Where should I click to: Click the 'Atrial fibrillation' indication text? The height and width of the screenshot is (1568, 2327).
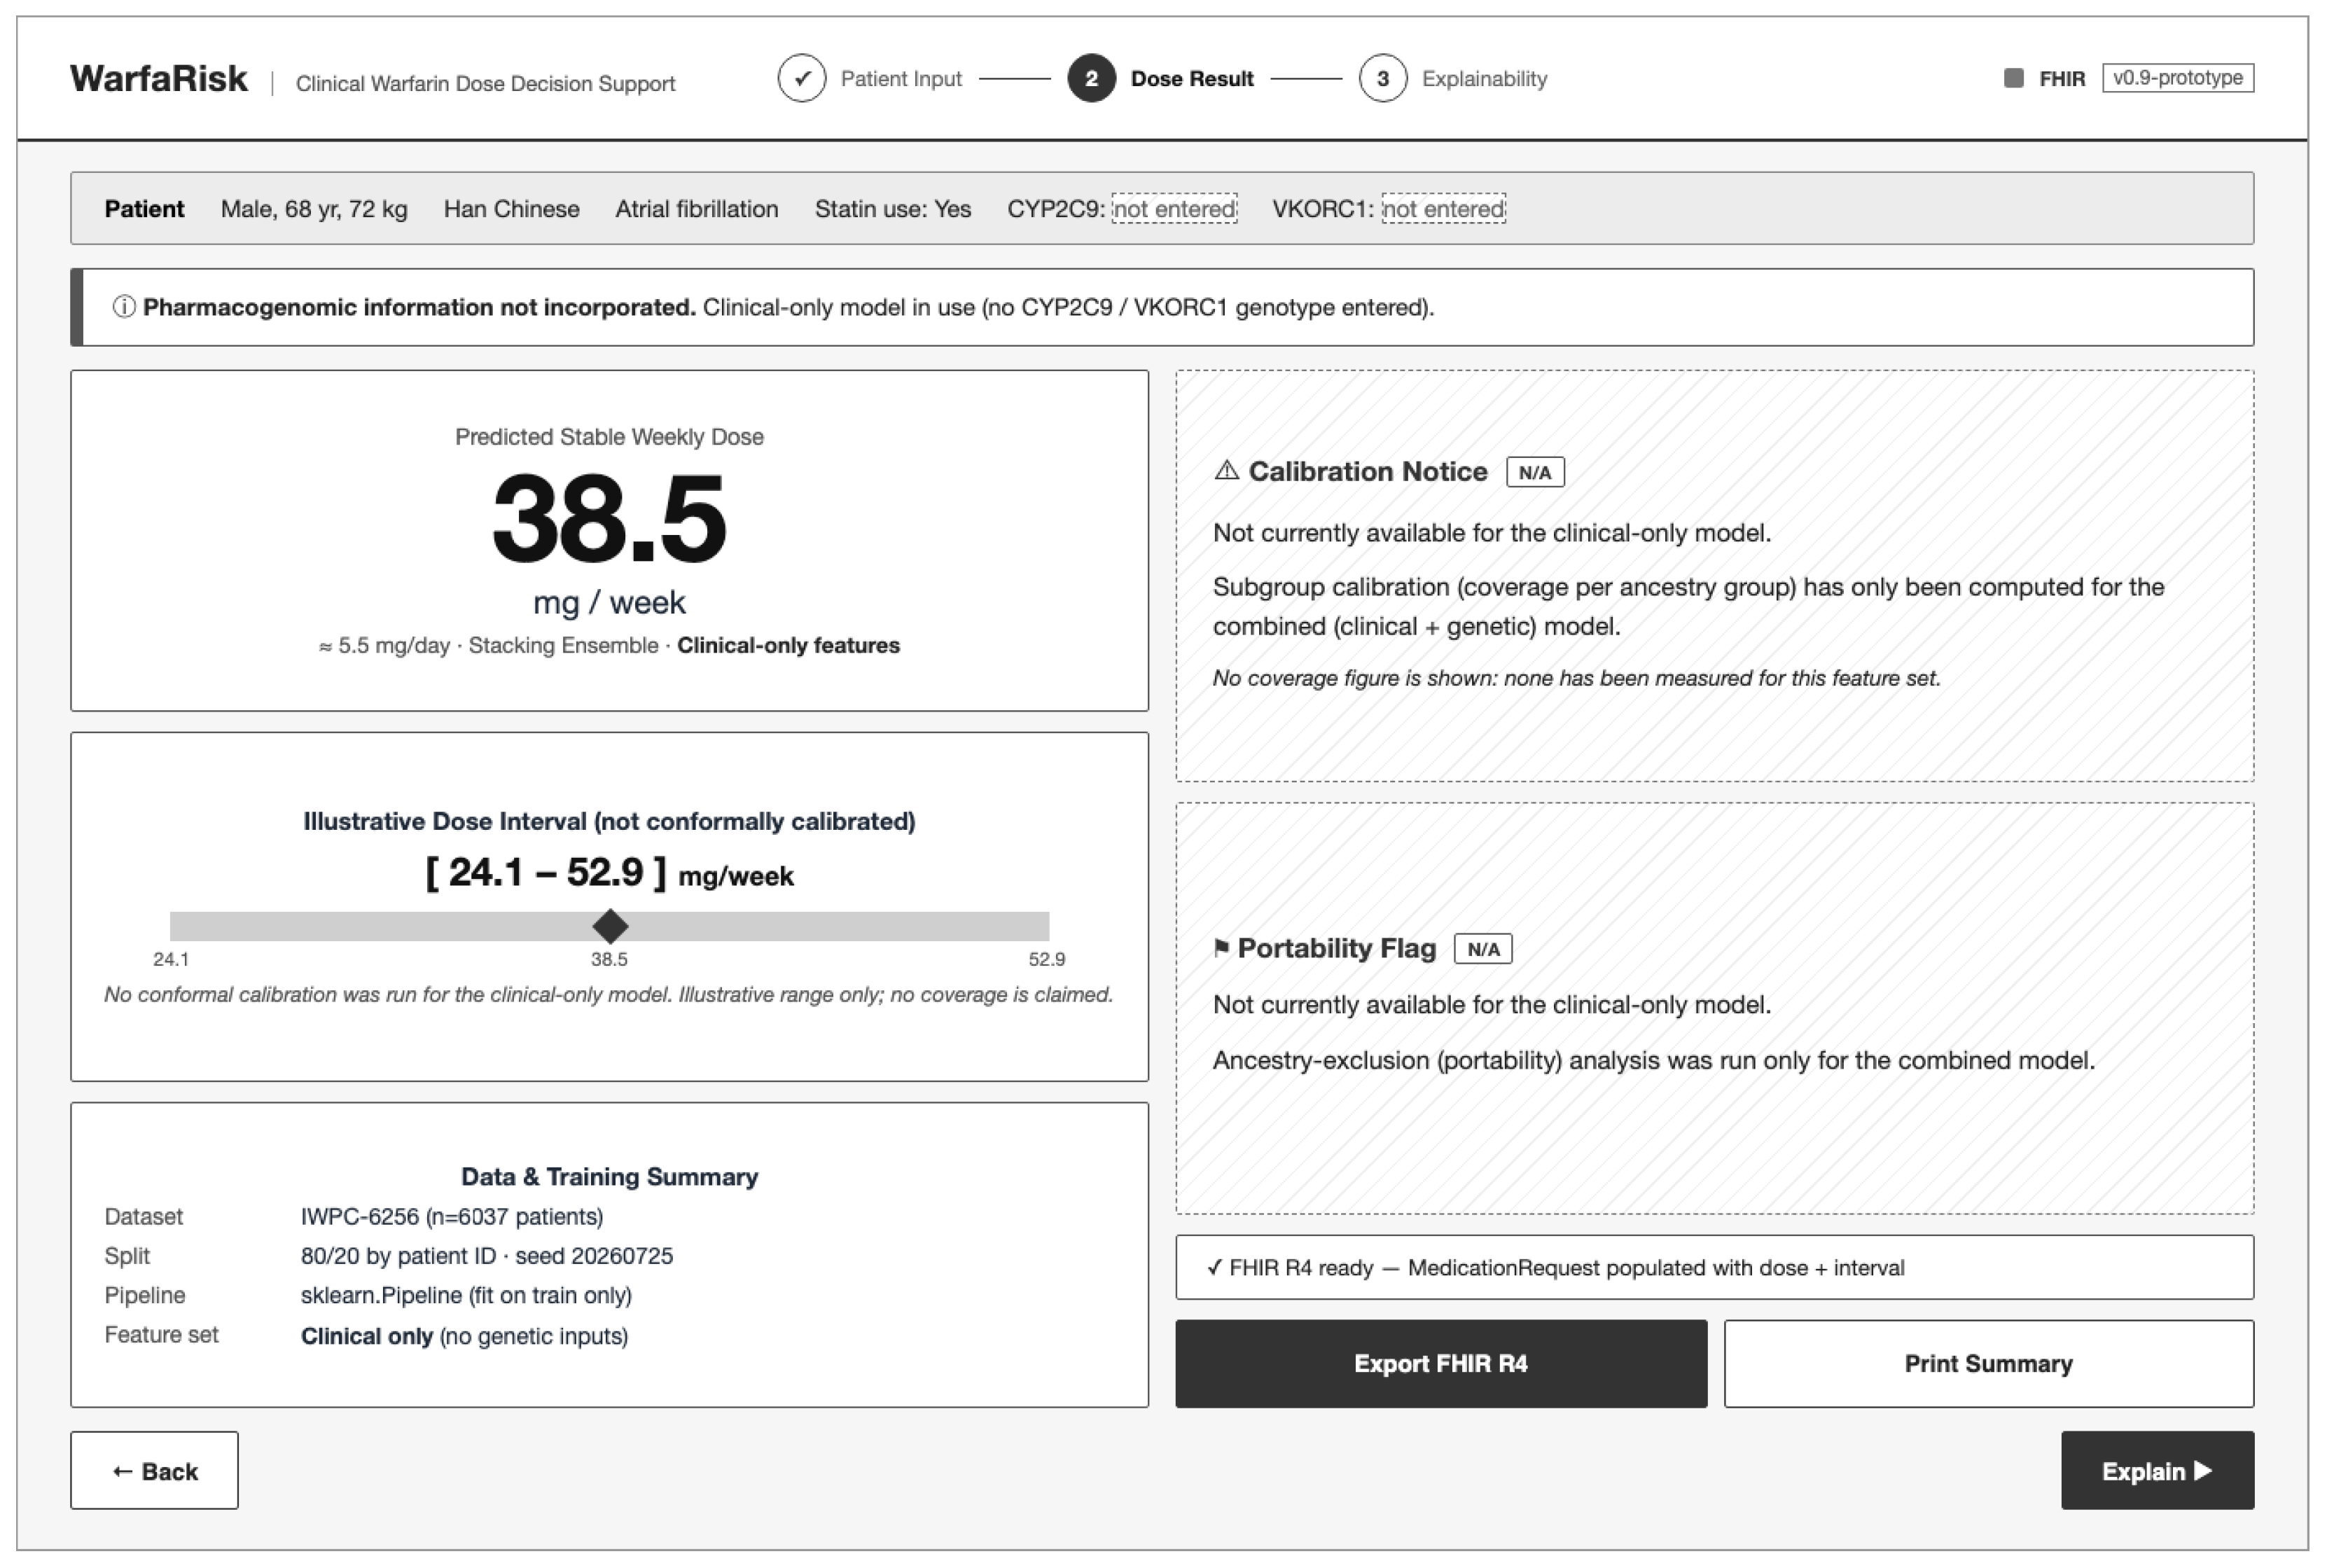point(696,209)
